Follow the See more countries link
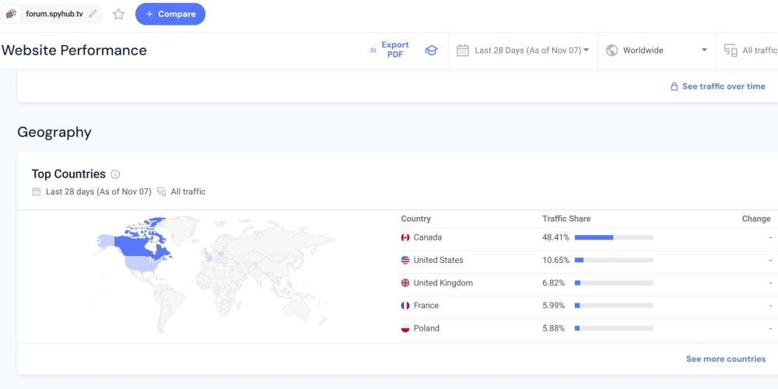The width and height of the screenshot is (778, 389). click(x=725, y=359)
